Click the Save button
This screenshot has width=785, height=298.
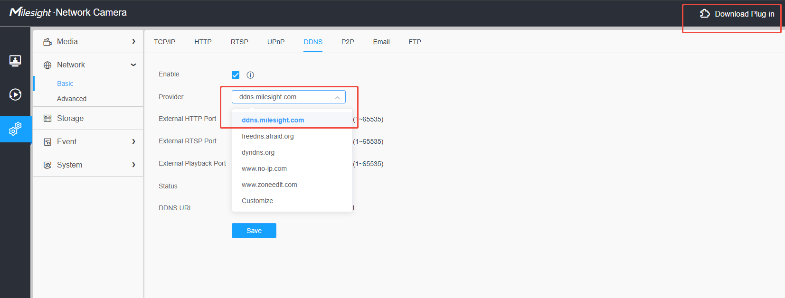[254, 231]
